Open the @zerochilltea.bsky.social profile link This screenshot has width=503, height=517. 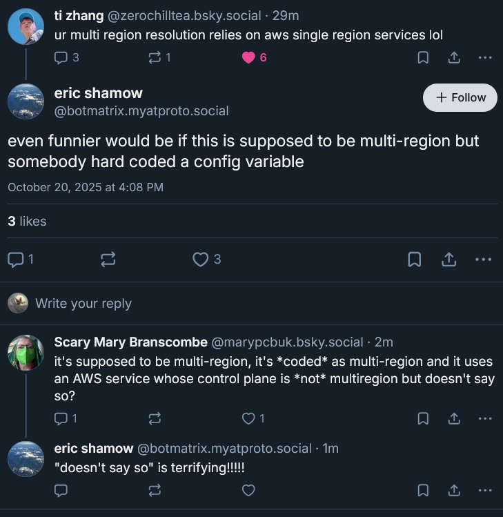coord(183,14)
